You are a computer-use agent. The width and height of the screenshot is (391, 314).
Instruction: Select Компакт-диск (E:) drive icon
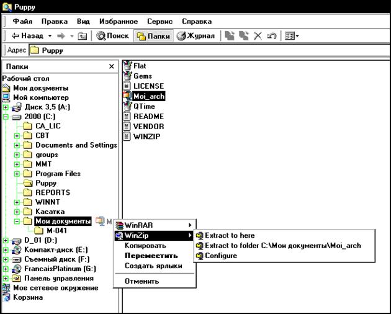coord(17,249)
